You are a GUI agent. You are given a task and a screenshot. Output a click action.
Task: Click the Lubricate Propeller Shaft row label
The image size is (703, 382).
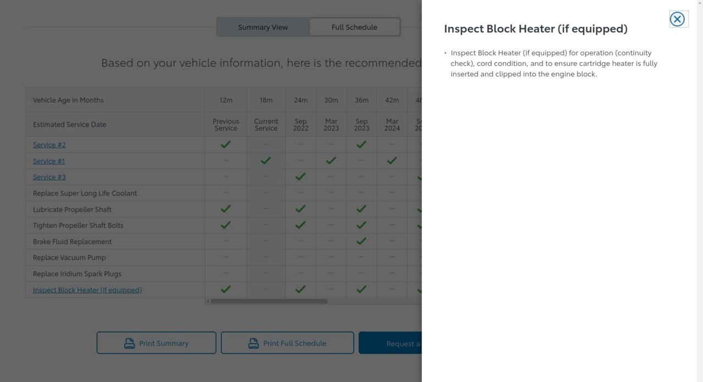[72, 209]
